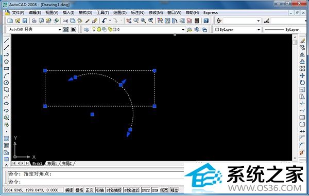Select the Table tool
The height and width of the screenshot is (196, 309).
[6, 159]
